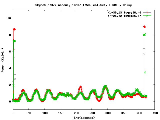The width and height of the screenshot is (160, 120).
Task: Click the x-axis tick label 100
Action: (x=45, y=113)
